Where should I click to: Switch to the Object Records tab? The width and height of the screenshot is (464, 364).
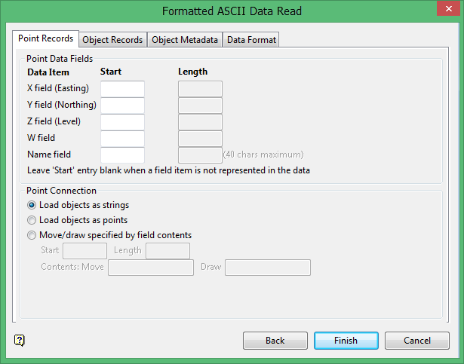112,40
